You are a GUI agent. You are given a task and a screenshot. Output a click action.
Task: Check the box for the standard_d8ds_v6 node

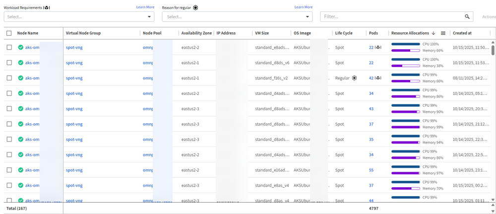tap(9, 63)
